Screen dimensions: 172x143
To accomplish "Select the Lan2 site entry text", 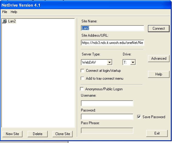I will [x=12, y=21].
